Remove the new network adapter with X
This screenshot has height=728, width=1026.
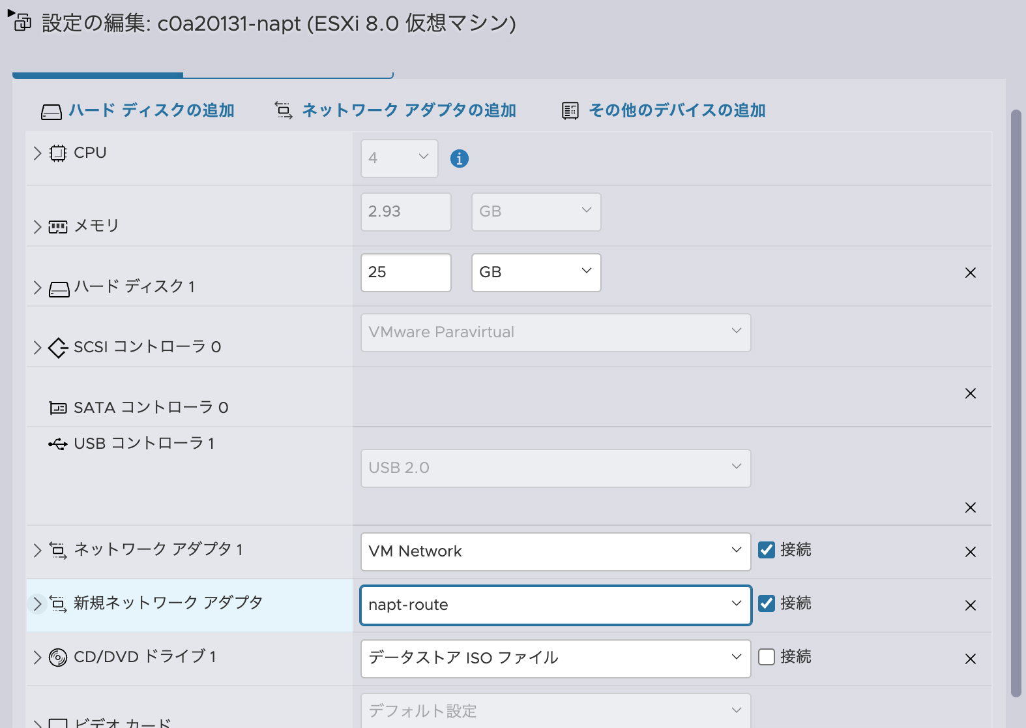click(971, 605)
